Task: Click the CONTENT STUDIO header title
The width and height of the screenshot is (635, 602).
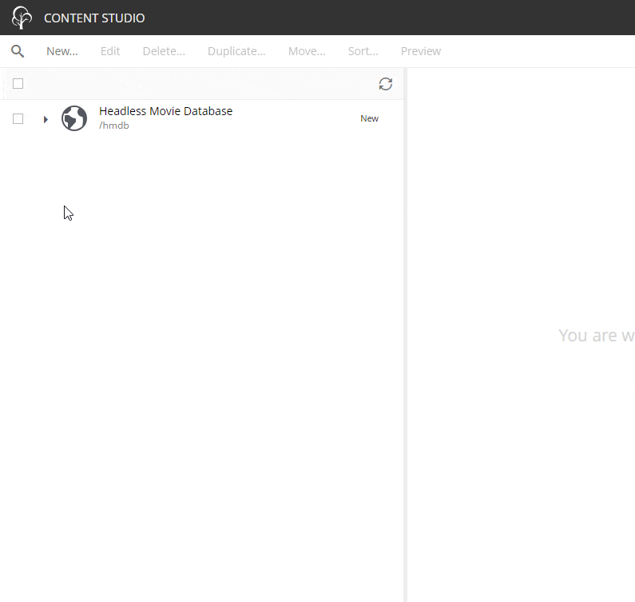Action: pyautogui.click(x=94, y=18)
